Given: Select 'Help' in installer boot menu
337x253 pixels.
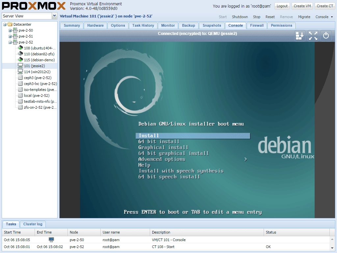Looking at the screenshot, I should click(144, 165).
